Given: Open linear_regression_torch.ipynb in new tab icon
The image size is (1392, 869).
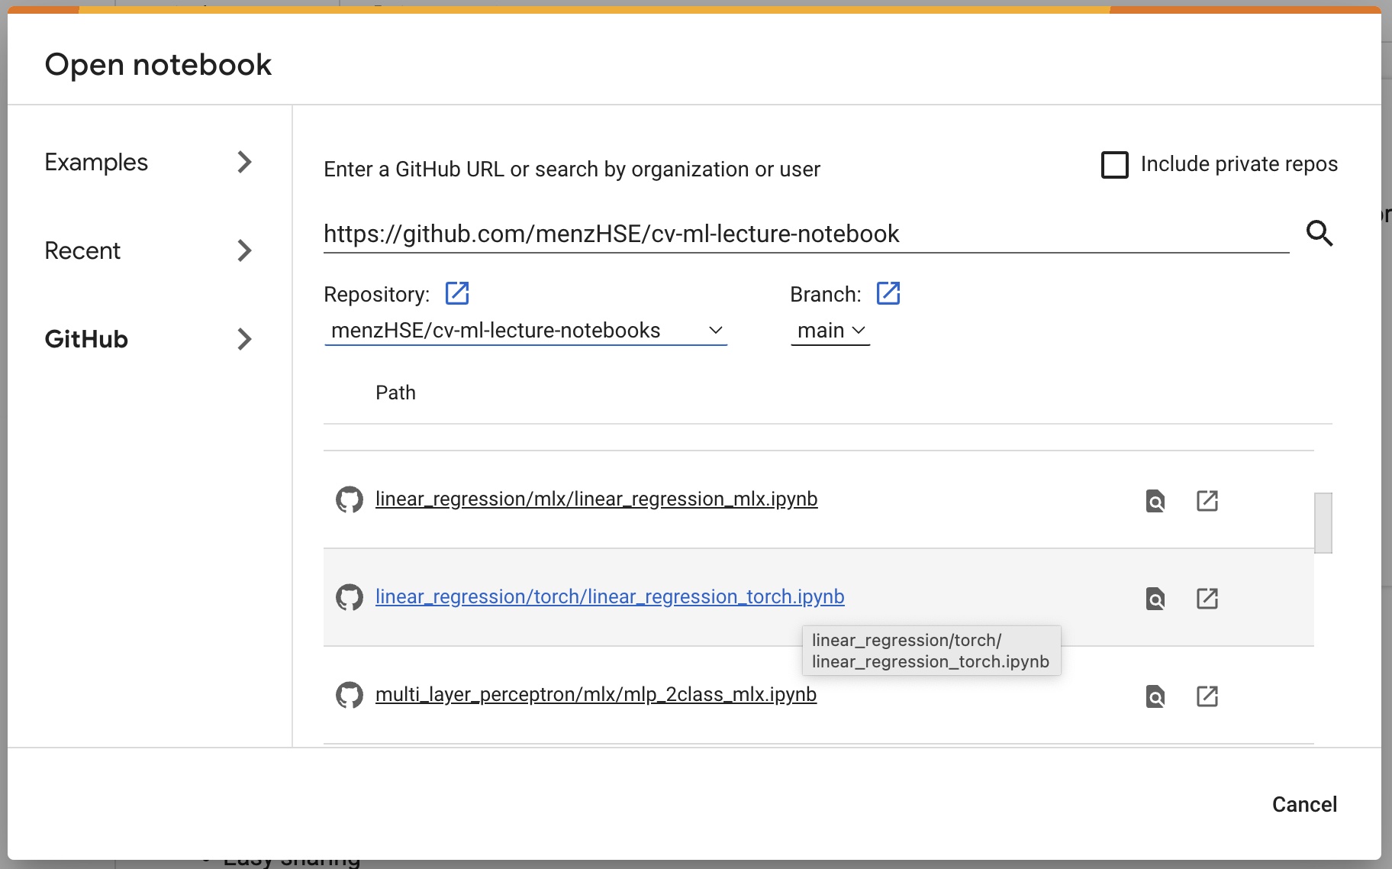Looking at the screenshot, I should (x=1207, y=599).
